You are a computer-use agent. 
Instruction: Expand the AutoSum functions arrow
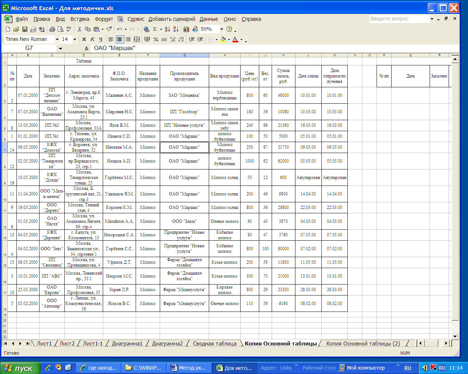161,29
